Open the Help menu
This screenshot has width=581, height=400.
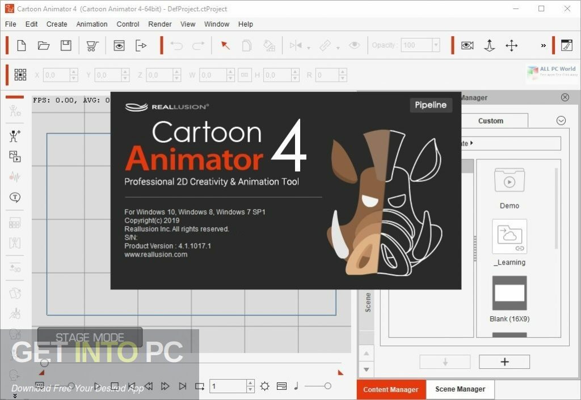point(245,24)
